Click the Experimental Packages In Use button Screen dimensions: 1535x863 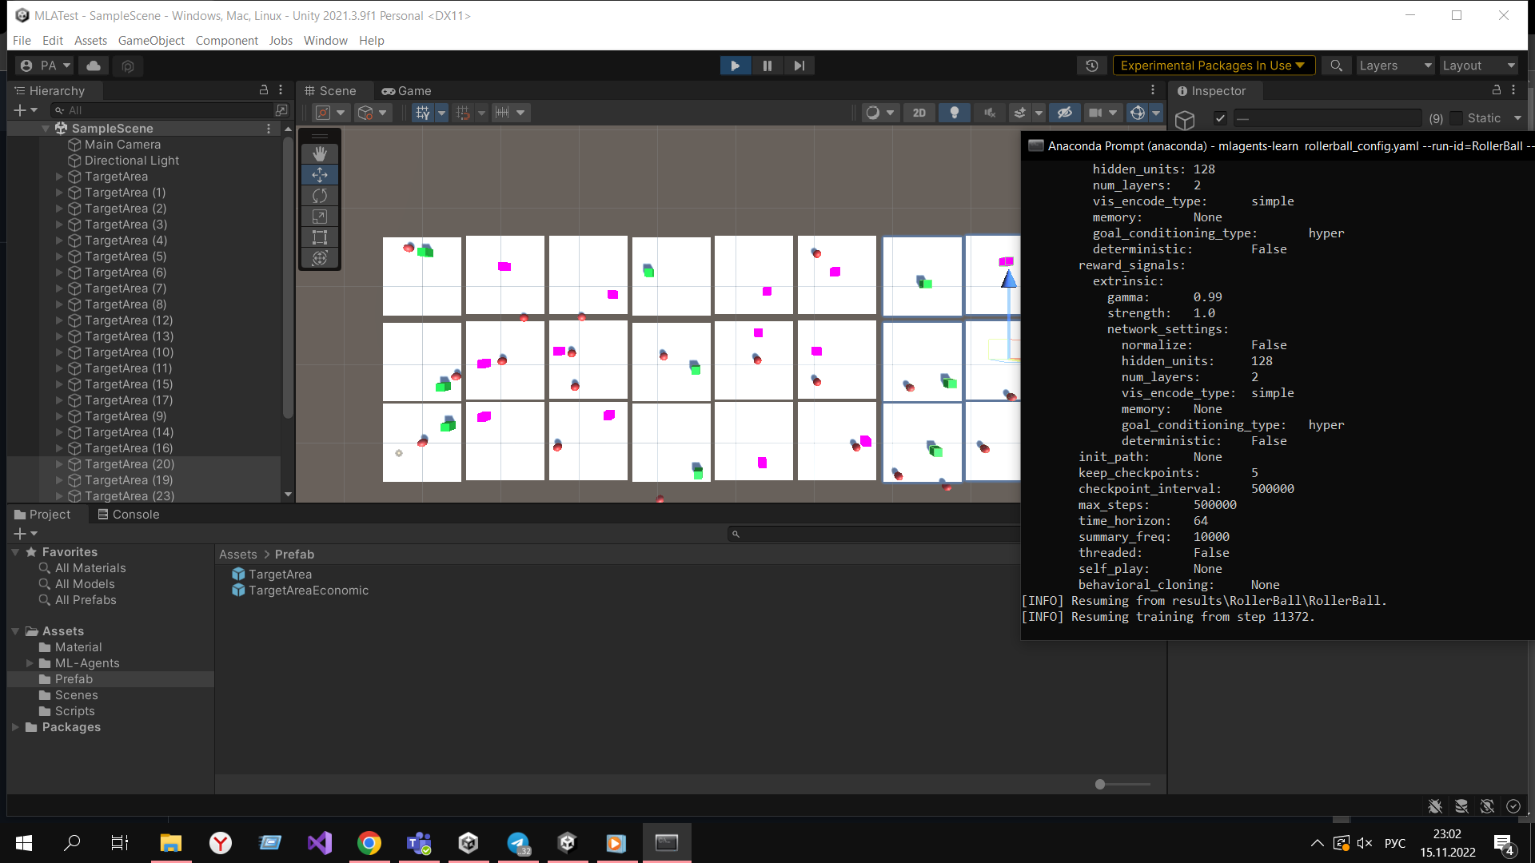point(1213,65)
